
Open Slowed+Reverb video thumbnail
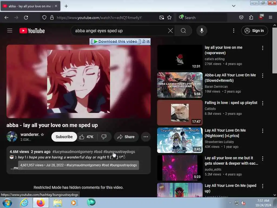pos(180,85)
